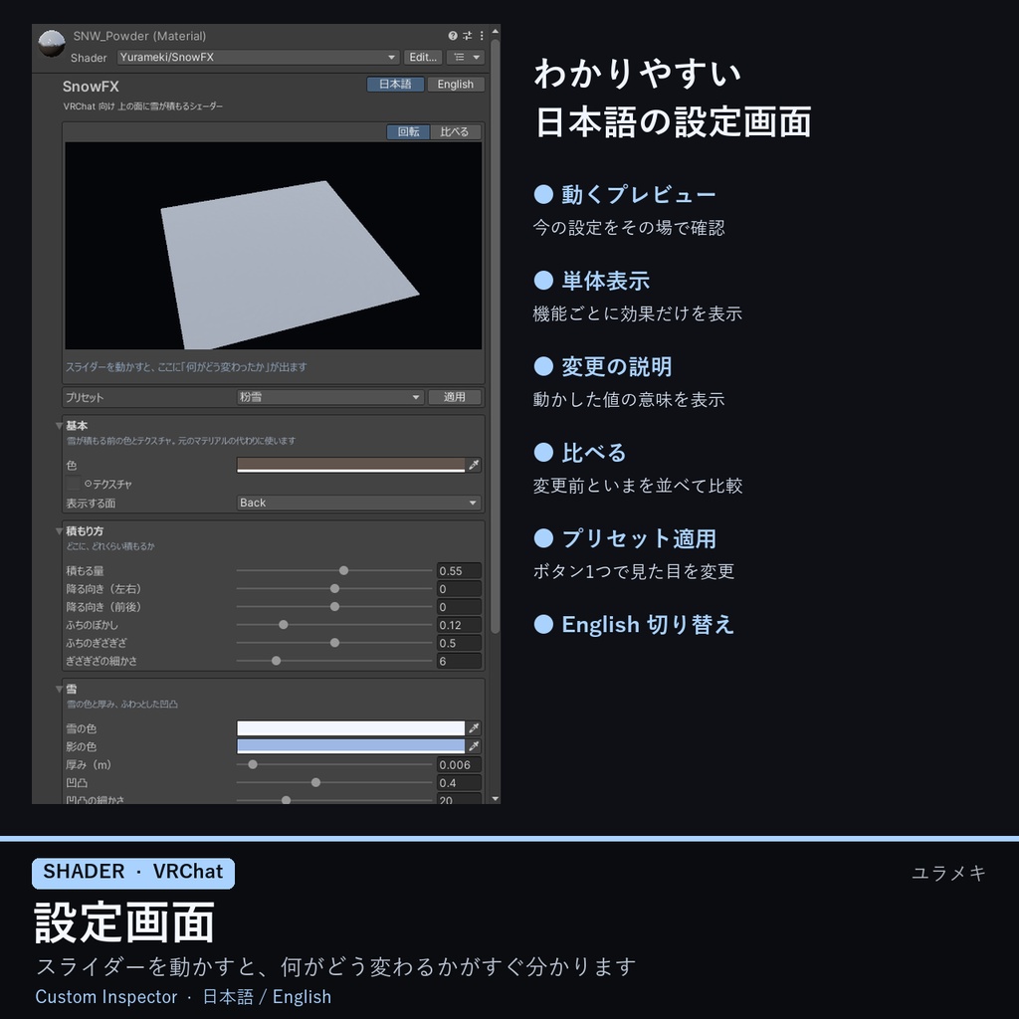Click the 適用 preset button
Image resolution: width=1019 pixels, height=1019 pixels.
tap(454, 397)
